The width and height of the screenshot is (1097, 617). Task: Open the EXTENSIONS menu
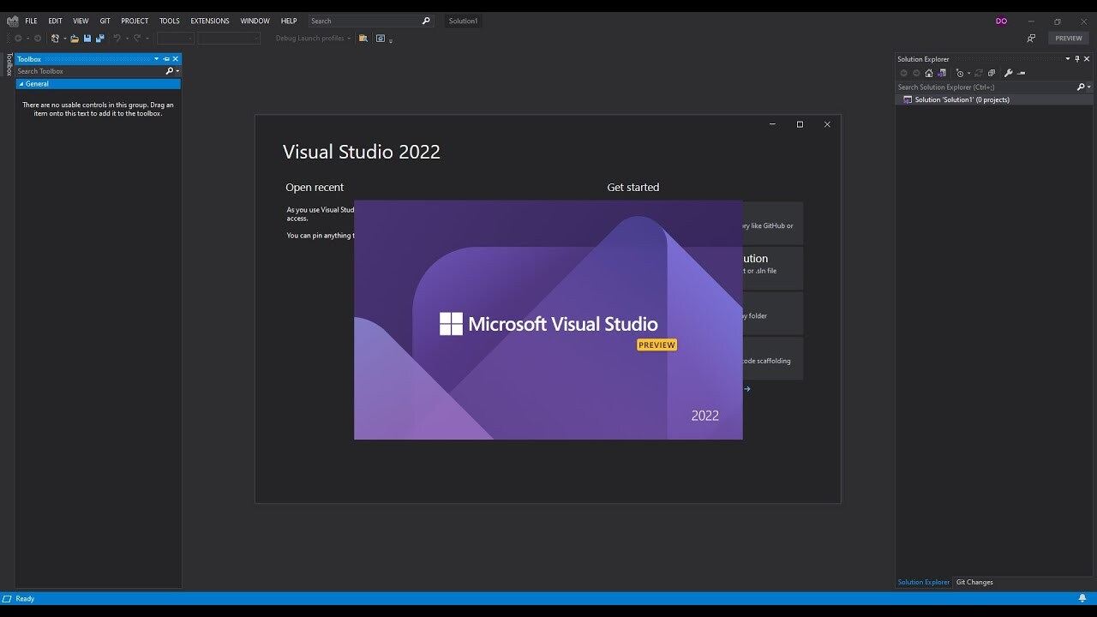(209, 21)
